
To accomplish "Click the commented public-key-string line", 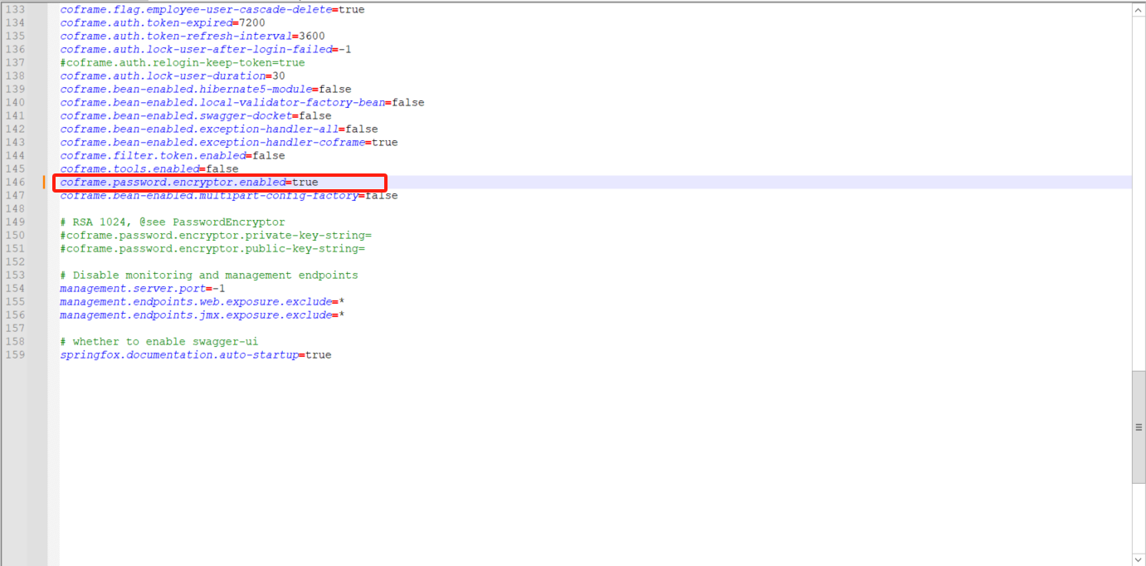I will click(212, 248).
